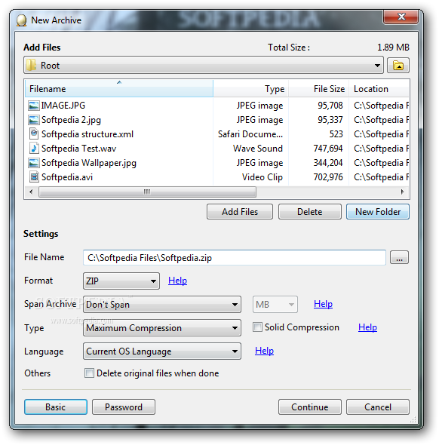Viewport: 439px width, 445px height.
Task: Open the Current OS Language dropdown
Action: pos(162,351)
